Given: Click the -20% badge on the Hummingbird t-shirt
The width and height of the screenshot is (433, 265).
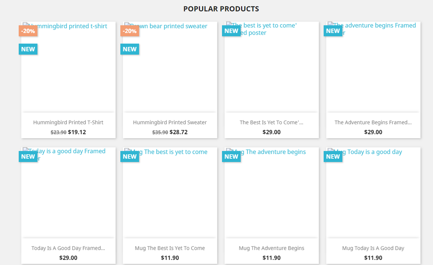Looking at the screenshot, I should (x=28, y=31).
